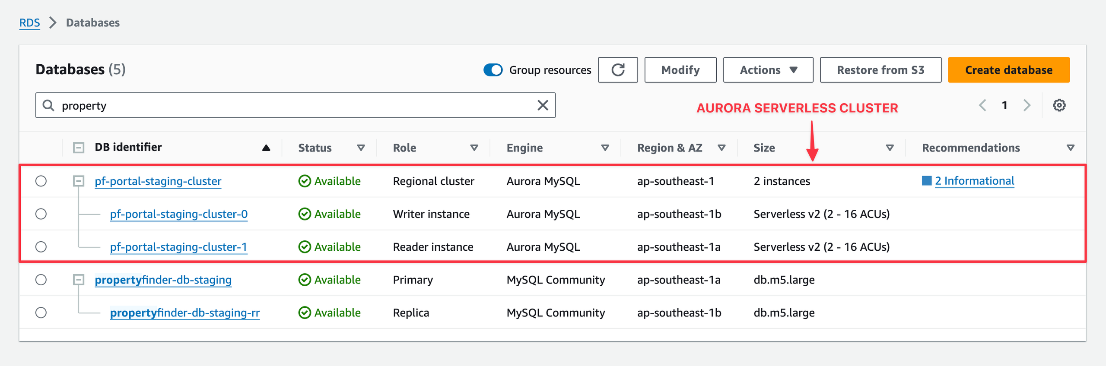Screen dimensions: 1106x366
Task: Click Serverless v2 size of cluster-0 row
Action: pos(821,214)
